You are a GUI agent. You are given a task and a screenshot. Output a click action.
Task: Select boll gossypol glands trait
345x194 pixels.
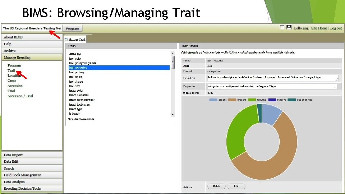(x=119, y=63)
